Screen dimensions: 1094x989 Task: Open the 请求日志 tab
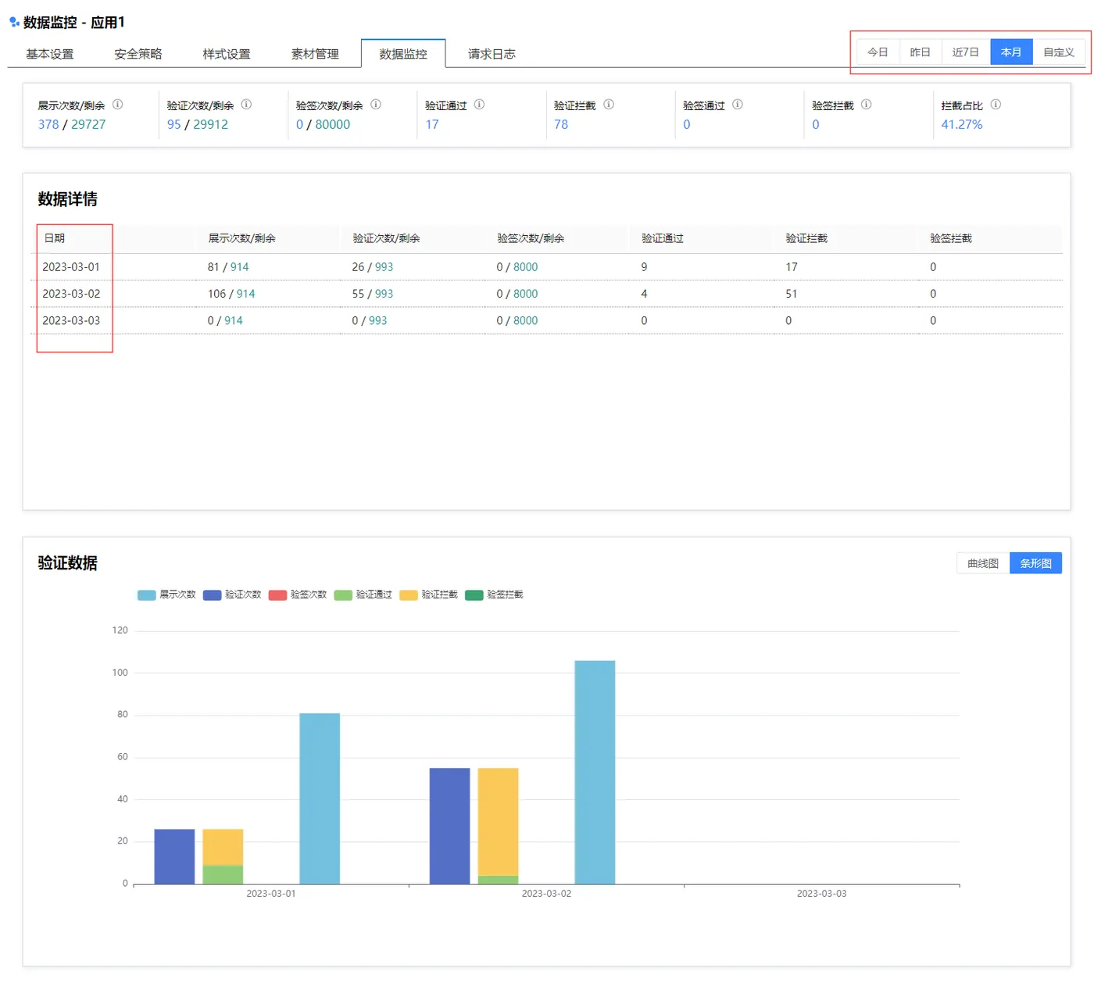pos(492,54)
